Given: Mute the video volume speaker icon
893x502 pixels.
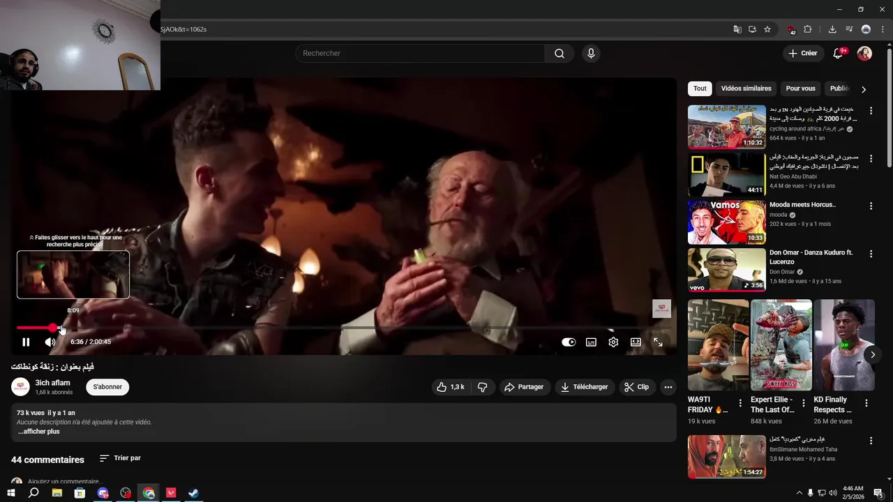Looking at the screenshot, I should tap(50, 342).
